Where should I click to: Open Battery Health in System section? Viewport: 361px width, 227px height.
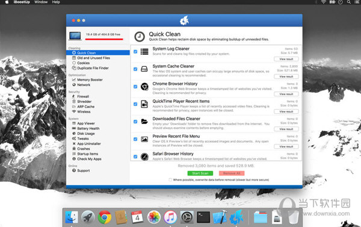tap(86, 128)
